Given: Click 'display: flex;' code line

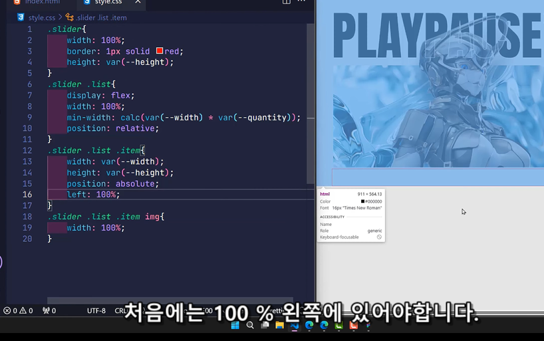Looking at the screenshot, I should (x=100, y=96).
